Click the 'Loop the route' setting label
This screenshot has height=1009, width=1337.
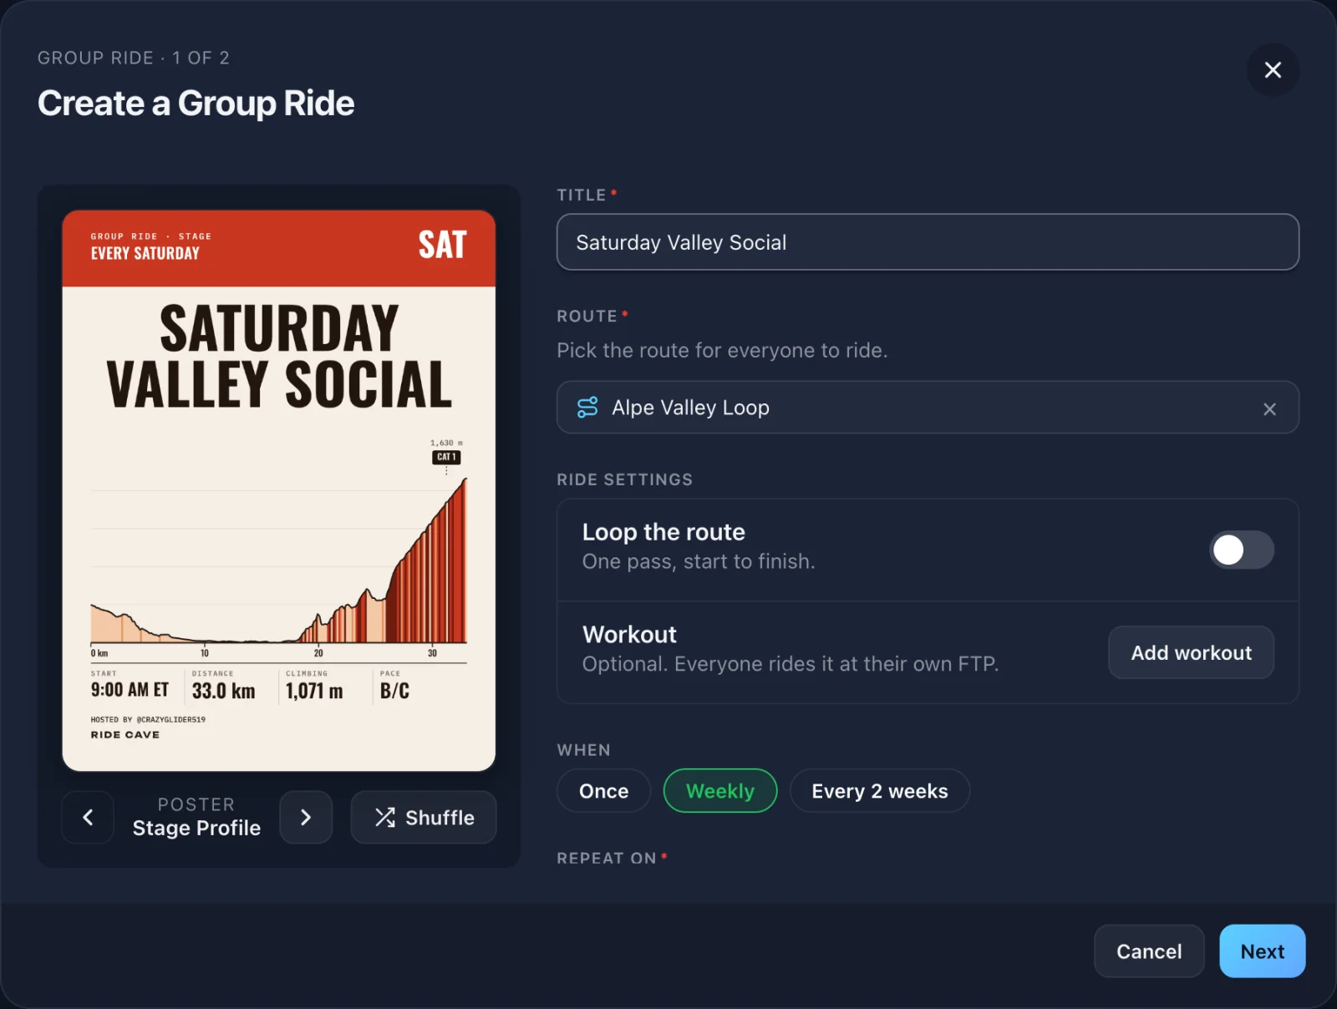coord(663,532)
